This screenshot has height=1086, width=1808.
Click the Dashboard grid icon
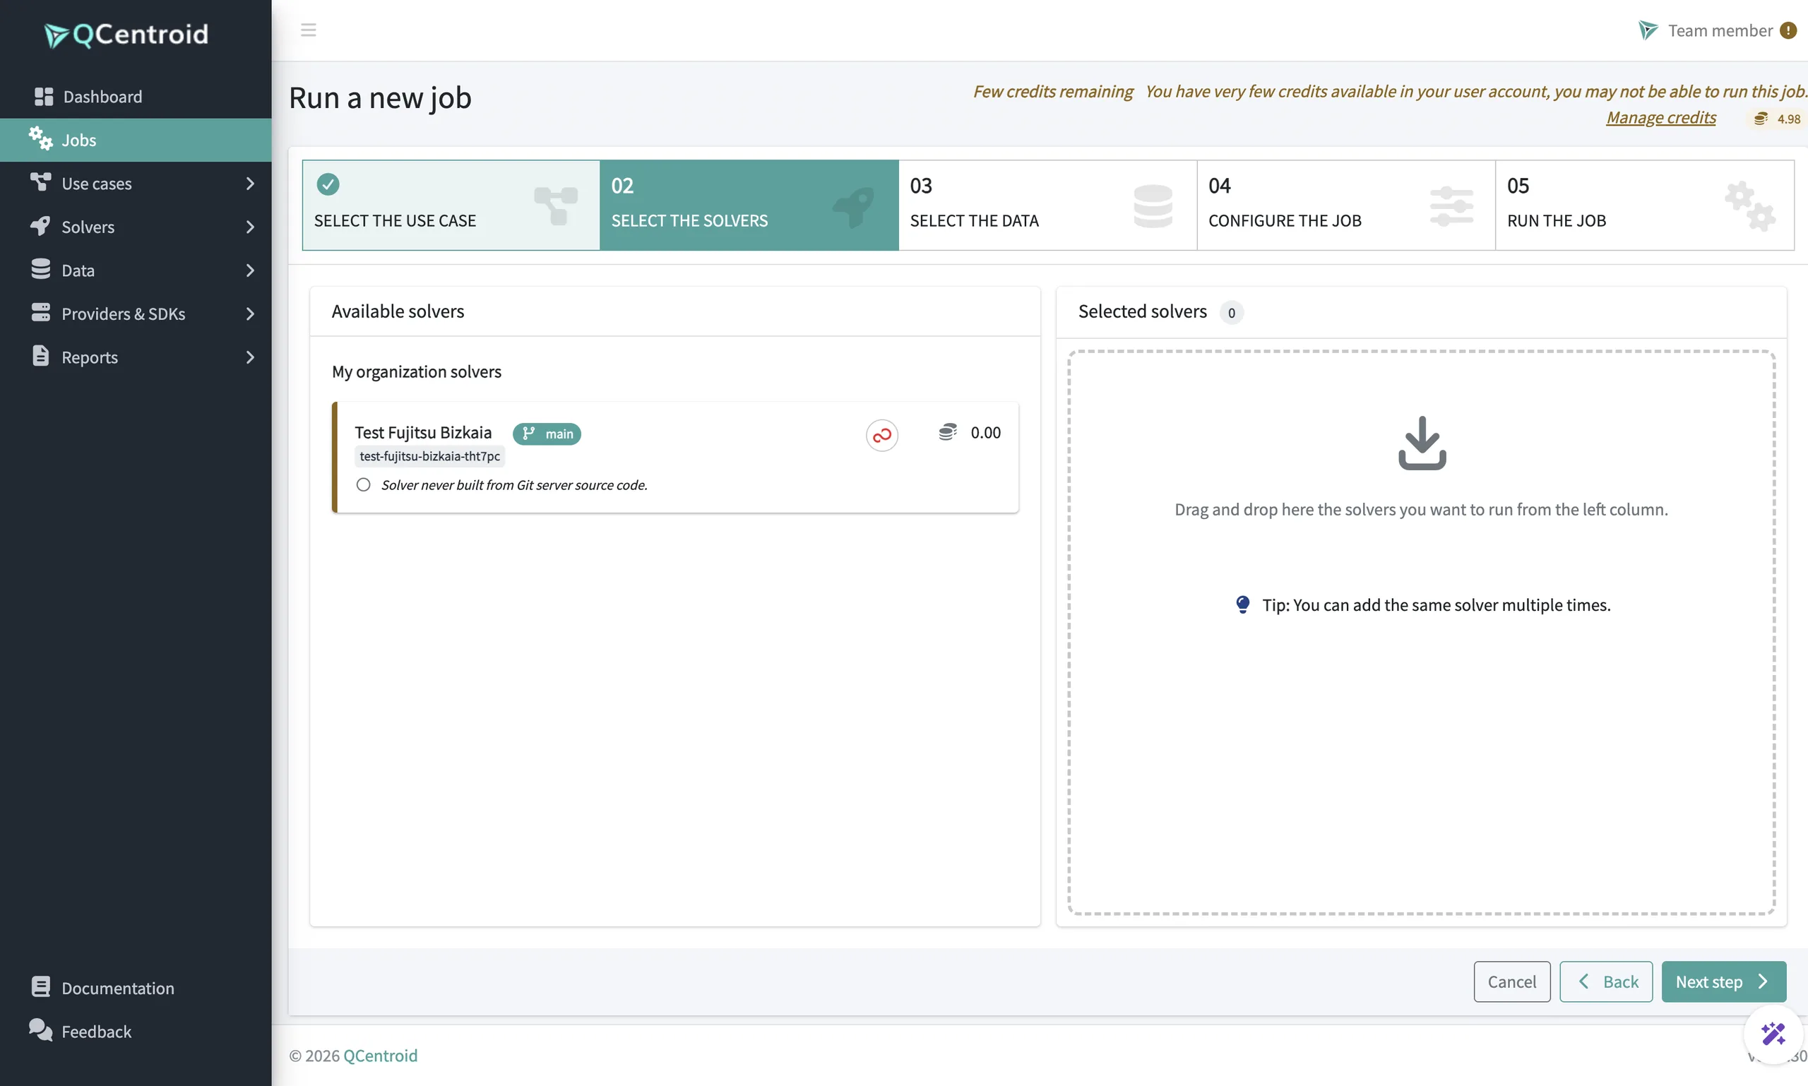click(44, 97)
